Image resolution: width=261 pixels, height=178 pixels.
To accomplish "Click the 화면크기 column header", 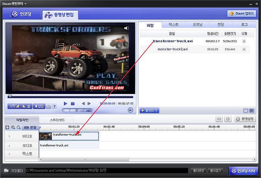I will point(230,34).
